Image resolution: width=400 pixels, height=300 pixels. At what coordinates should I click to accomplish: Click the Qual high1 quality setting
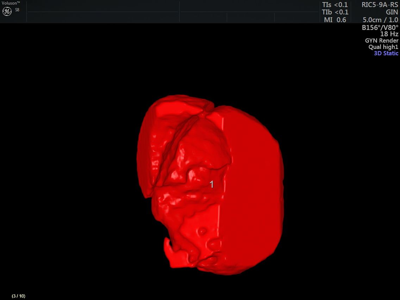(383, 47)
